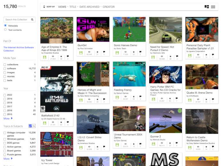
Task: Open Gunner 2 screenshot thumbnail
Action: coord(166,120)
